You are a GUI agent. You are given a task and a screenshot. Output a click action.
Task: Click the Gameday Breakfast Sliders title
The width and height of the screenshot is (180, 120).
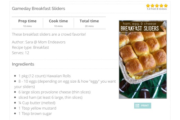(39, 8)
